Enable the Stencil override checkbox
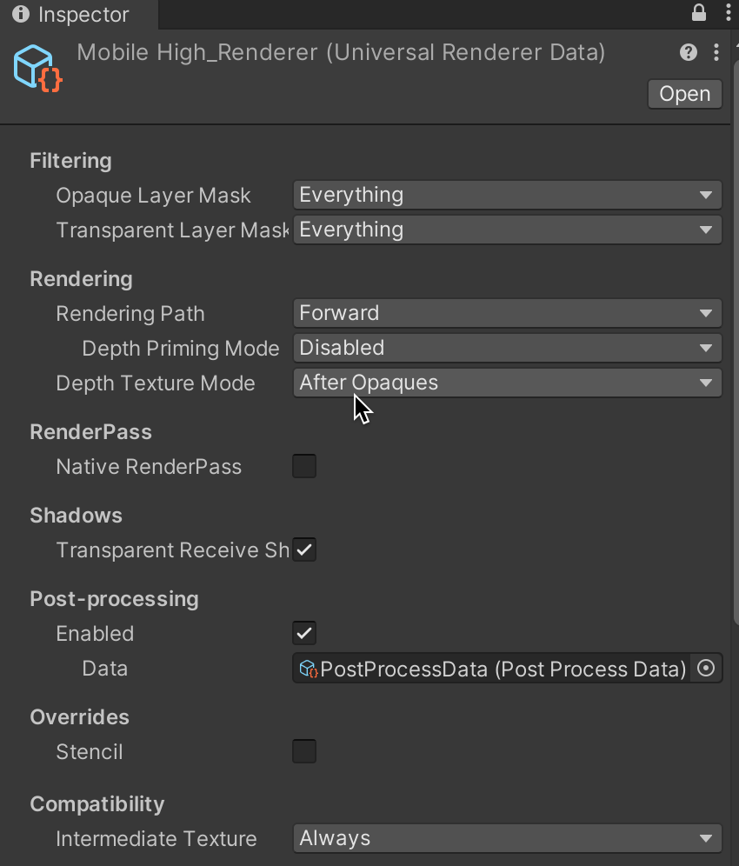Screen dimensions: 739x866 tap(304, 751)
